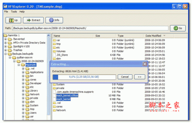Collapse the quillian-osxvm tree node
This screenshot has height=123, width=192.
pos(10,58)
